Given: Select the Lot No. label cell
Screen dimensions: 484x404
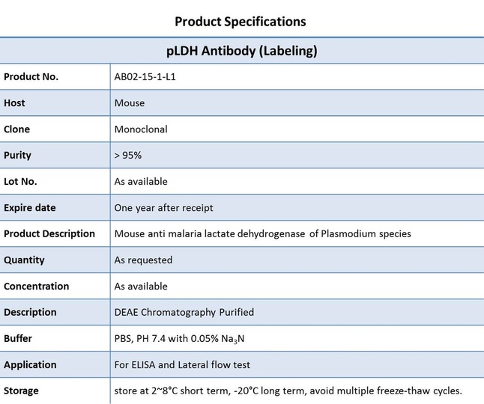Looking at the screenshot, I should 55,182.
